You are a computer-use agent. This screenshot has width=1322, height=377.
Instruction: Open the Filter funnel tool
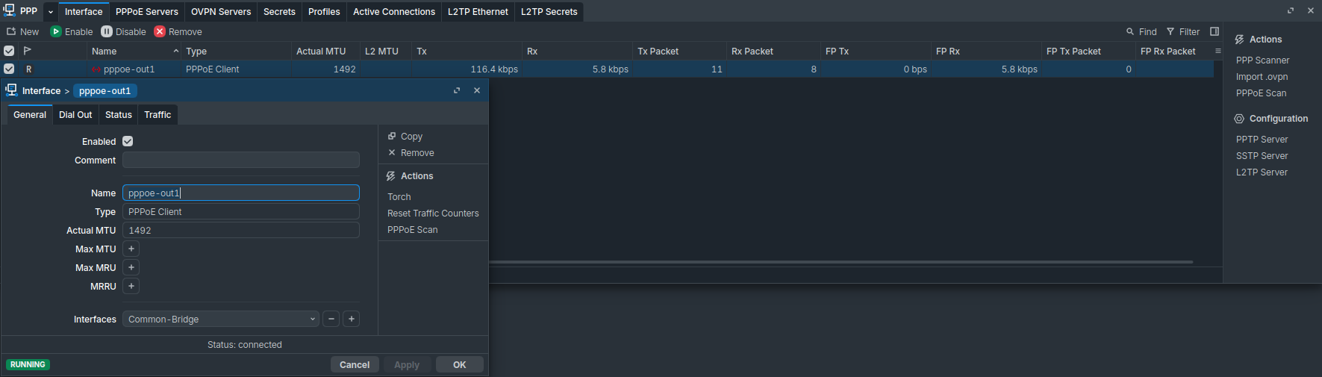[x=1170, y=31]
